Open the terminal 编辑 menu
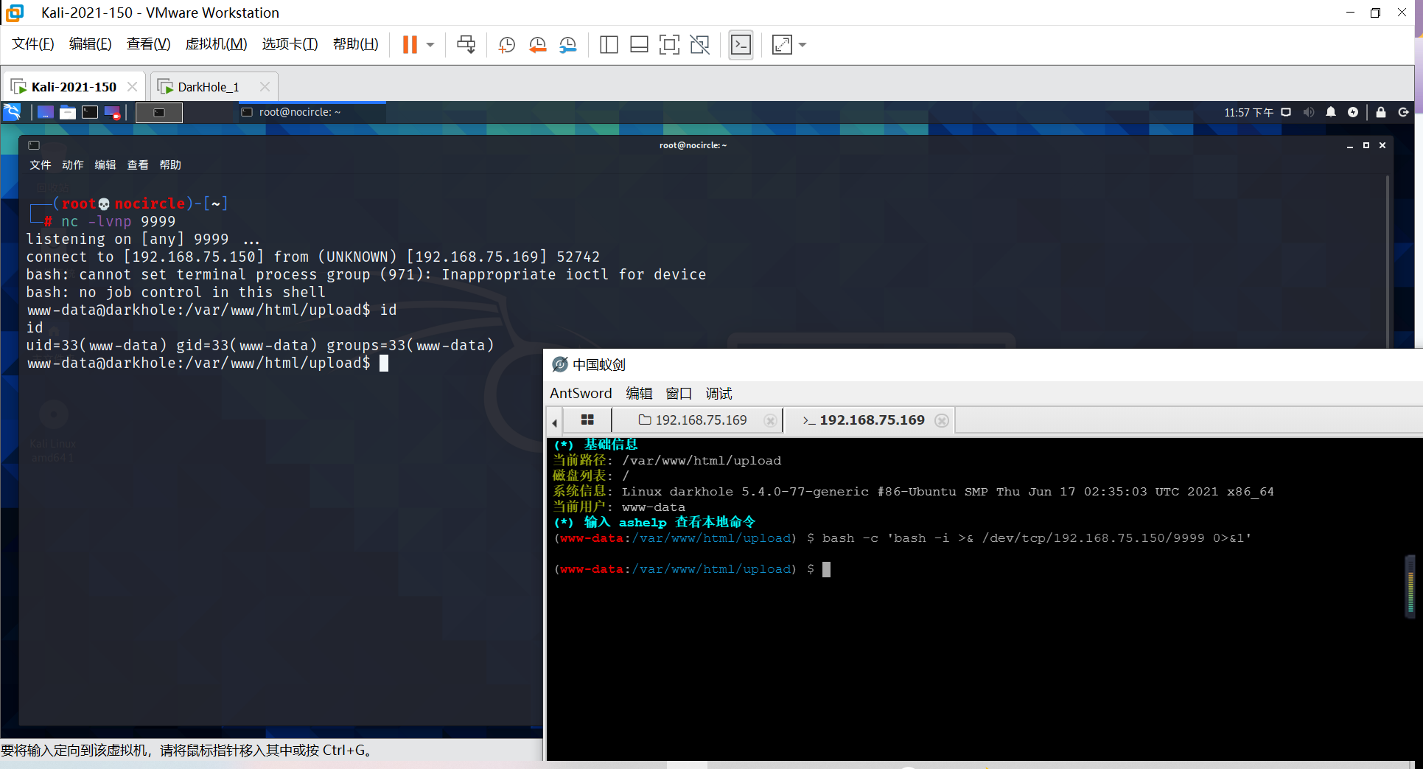1423x769 pixels. tap(105, 164)
